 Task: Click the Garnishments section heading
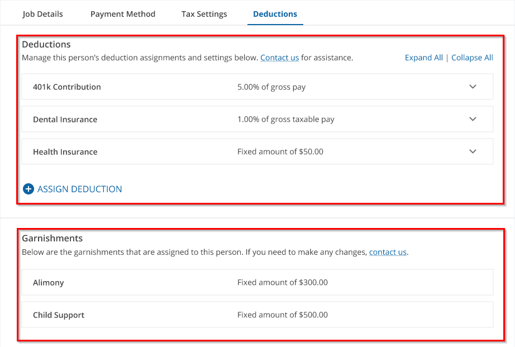pos(52,238)
